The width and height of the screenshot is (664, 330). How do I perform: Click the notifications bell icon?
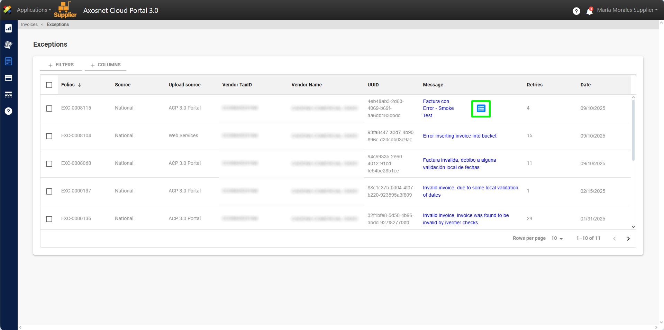click(x=590, y=11)
